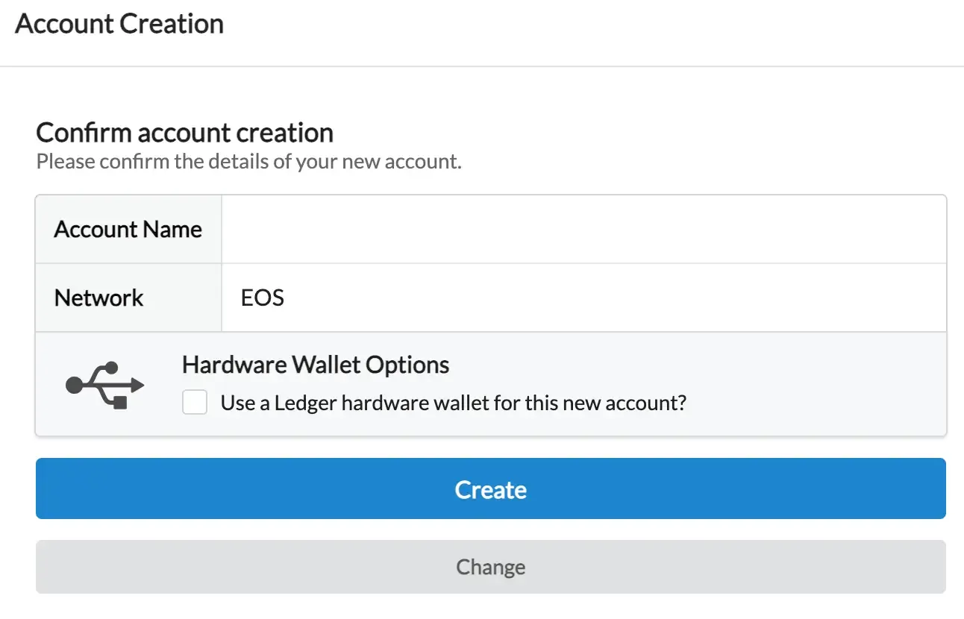964x619 pixels.
Task: Click the empty Account Name field
Action: [x=582, y=229]
